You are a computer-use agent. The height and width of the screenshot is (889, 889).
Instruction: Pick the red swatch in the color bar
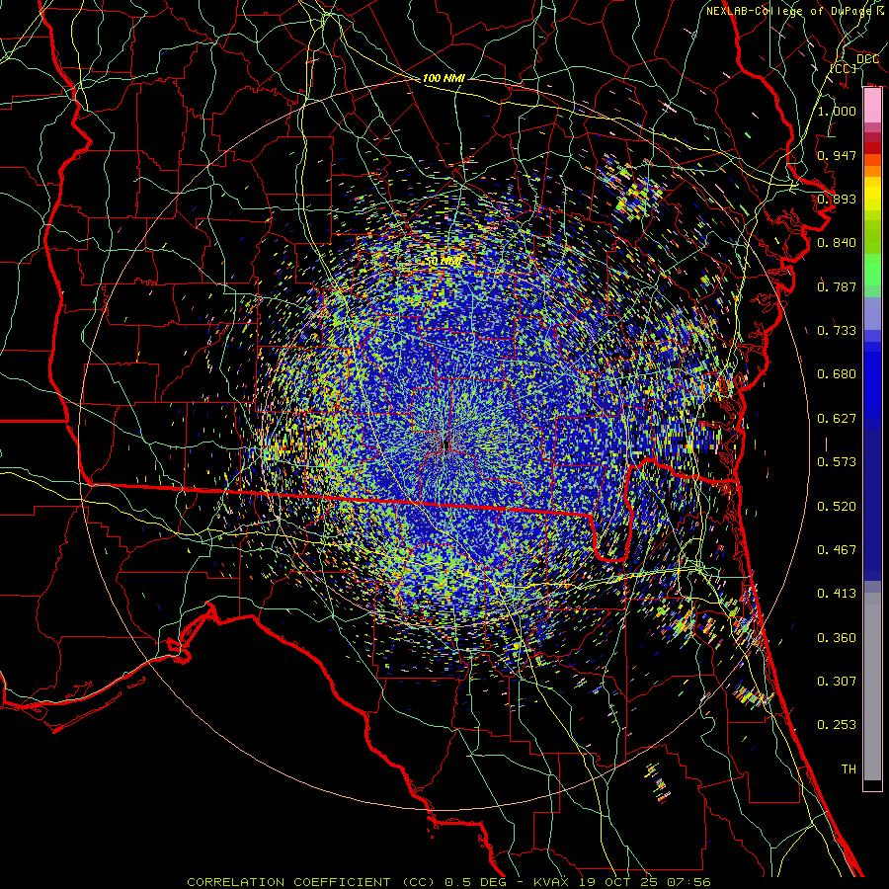872,148
